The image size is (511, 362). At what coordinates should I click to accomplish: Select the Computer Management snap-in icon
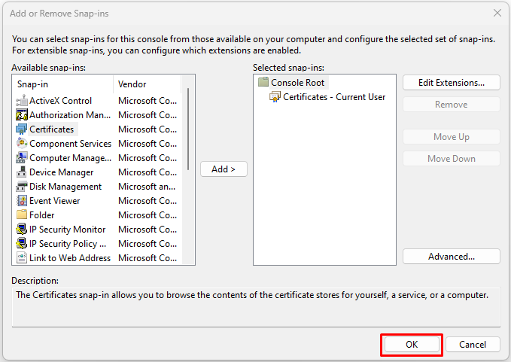pos(22,158)
